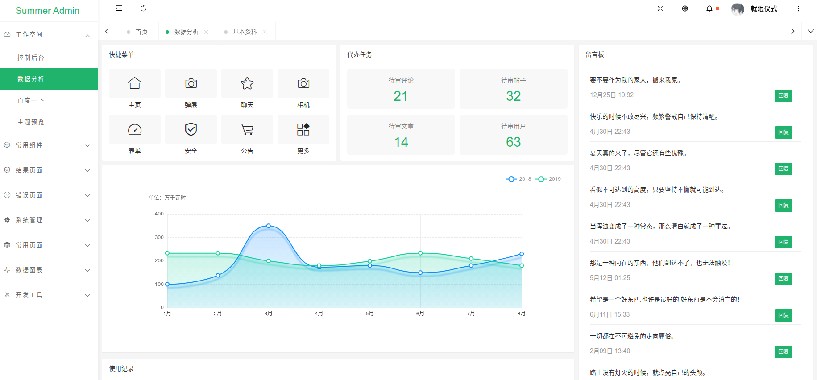Image resolution: width=817 pixels, height=380 pixels.
Task: Reply to message 看似不可达到的高度
Action: click(x=783, y=206)
